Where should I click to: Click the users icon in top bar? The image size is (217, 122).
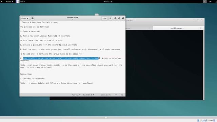(211, 2)
